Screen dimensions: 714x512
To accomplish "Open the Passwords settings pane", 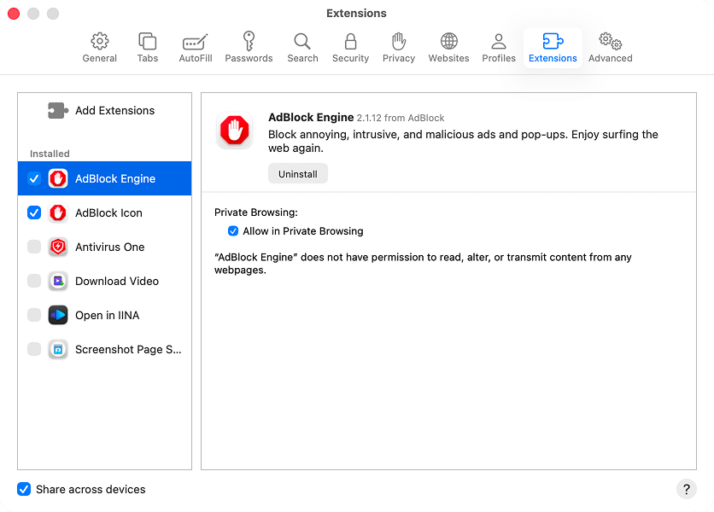I will click(249, 47).
